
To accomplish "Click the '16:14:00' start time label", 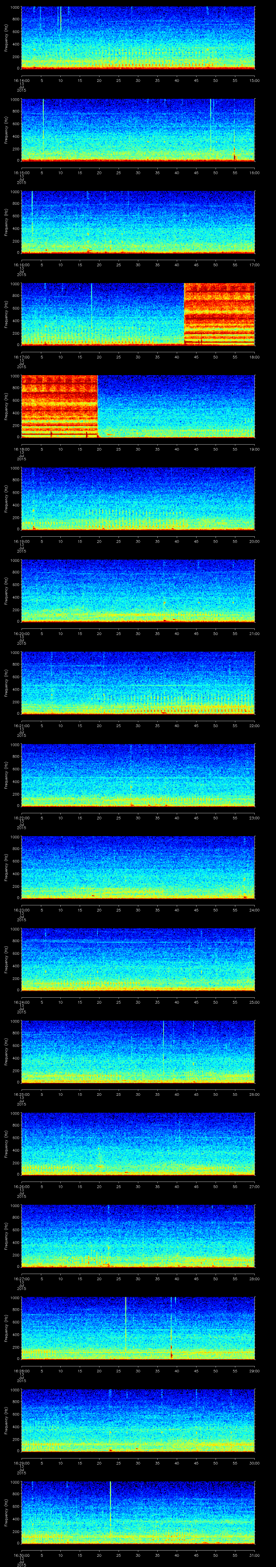I will (x=21, y=80).
